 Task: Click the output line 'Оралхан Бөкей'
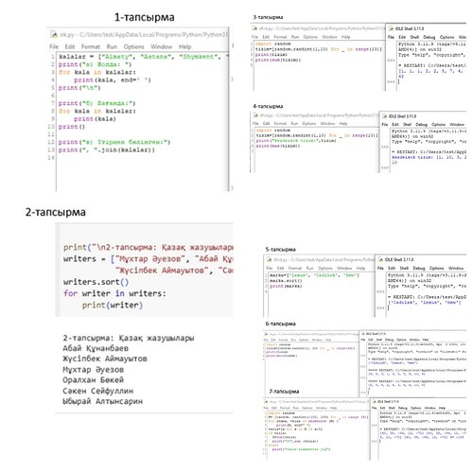click(93, 380)
